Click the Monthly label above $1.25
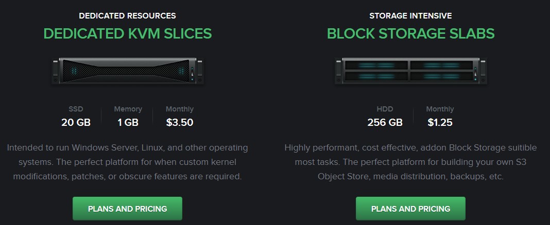This screenshot has width=550, height=225. click(440, 109)
